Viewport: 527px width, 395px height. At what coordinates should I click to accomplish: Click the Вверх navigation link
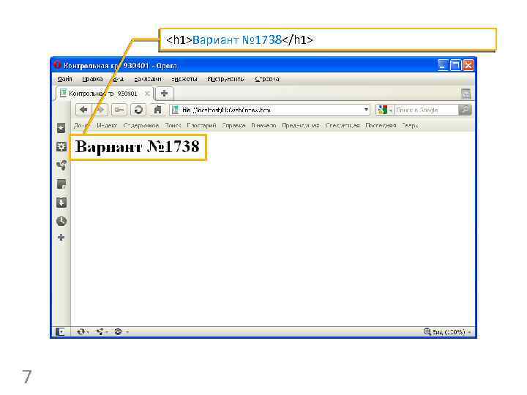(410, 126)
